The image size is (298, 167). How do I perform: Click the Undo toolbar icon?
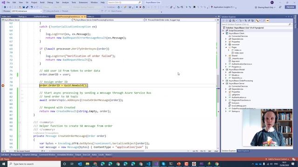[32, 7]
